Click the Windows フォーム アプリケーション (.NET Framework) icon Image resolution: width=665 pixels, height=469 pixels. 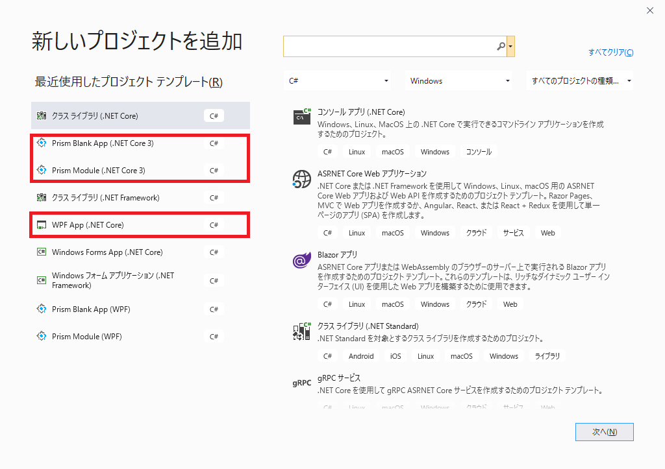42,280
